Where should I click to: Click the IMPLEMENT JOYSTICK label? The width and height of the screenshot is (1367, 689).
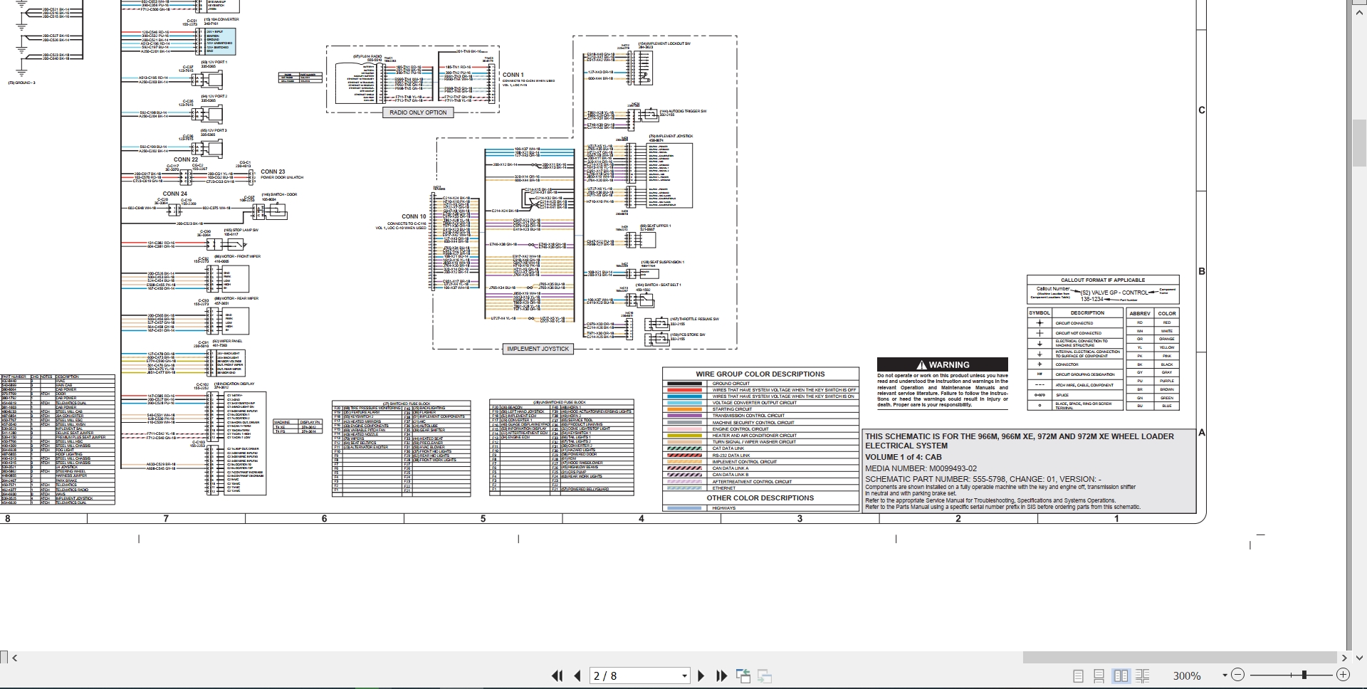538,349
